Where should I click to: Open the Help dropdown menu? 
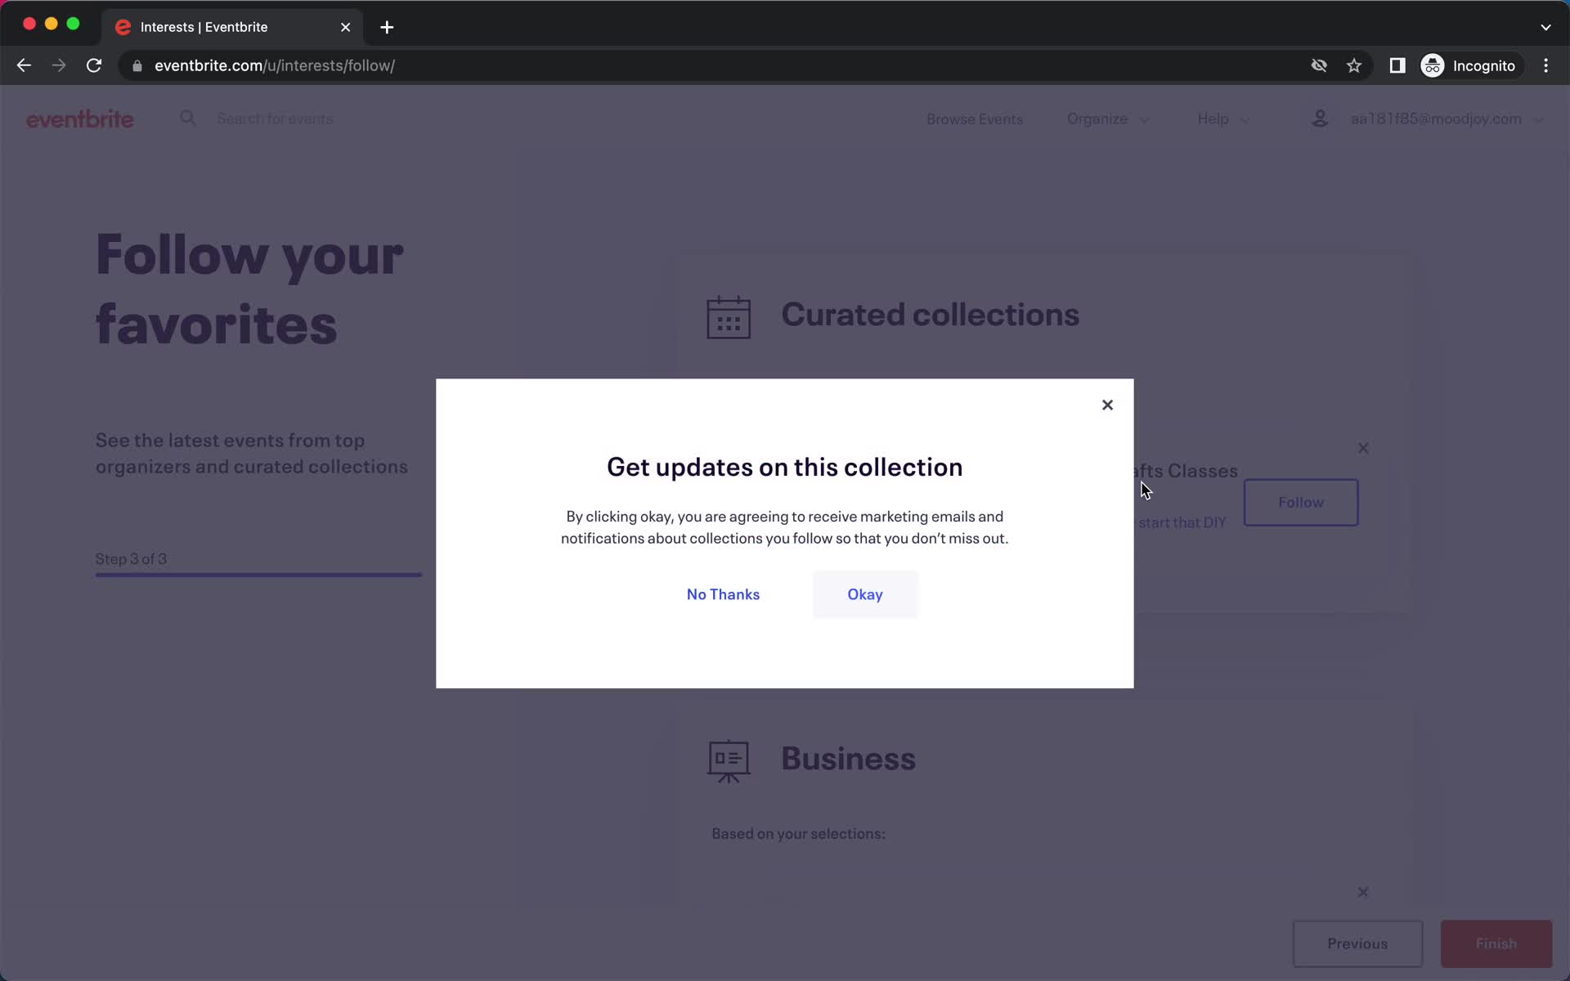pos(1224,119)
